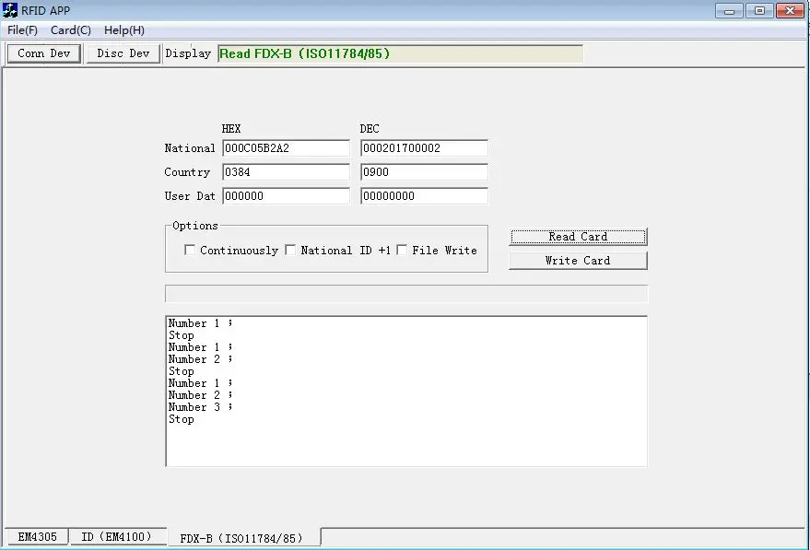810x550 pixels.
Task: Click the 'DEC' column header label
Action: click(370, 129)
